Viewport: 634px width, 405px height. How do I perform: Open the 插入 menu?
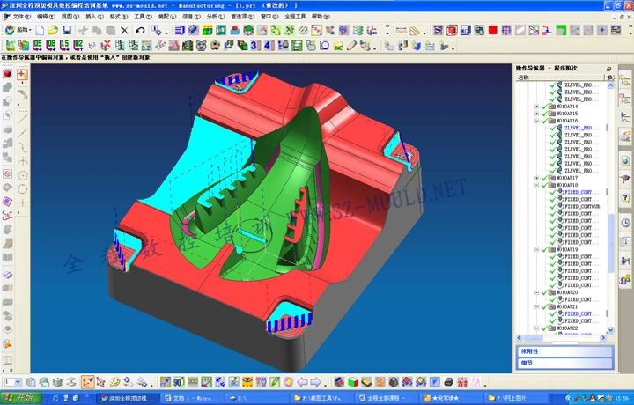pos(94,17)
